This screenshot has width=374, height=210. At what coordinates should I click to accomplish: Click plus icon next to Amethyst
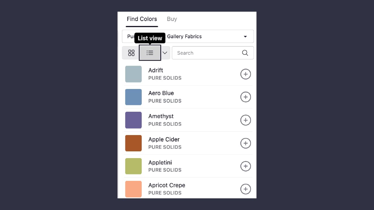245,120
